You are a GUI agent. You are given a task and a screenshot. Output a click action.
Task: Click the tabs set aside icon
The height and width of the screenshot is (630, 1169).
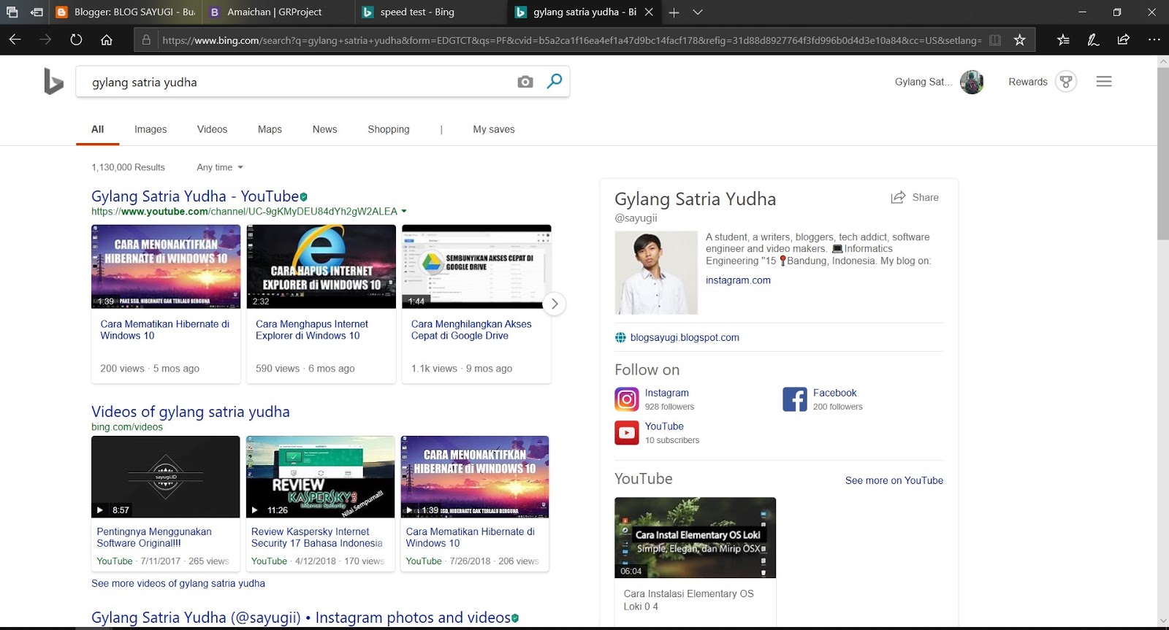tap(12, 12)
